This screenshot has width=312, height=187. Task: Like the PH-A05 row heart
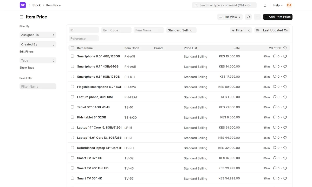285,66
